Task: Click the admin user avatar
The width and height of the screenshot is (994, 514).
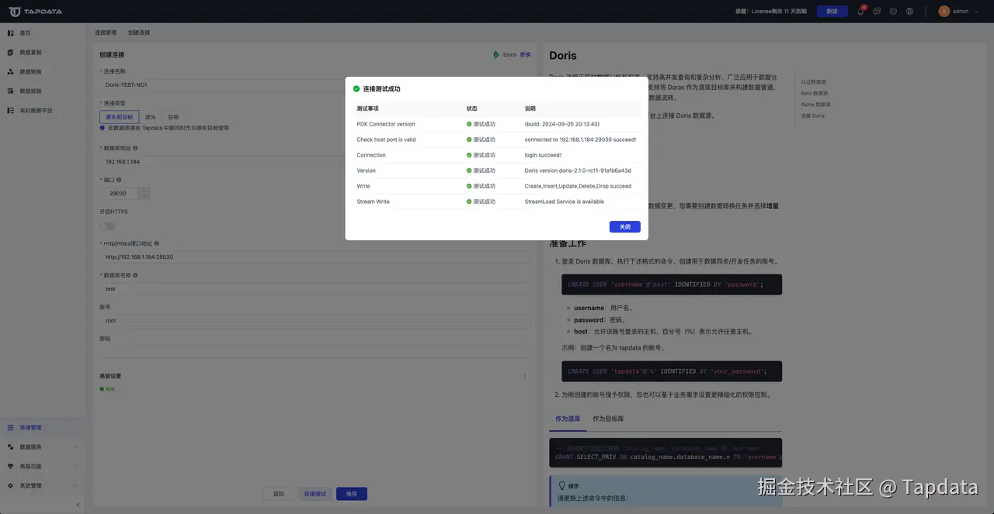Action: click(x=944, y=12)
